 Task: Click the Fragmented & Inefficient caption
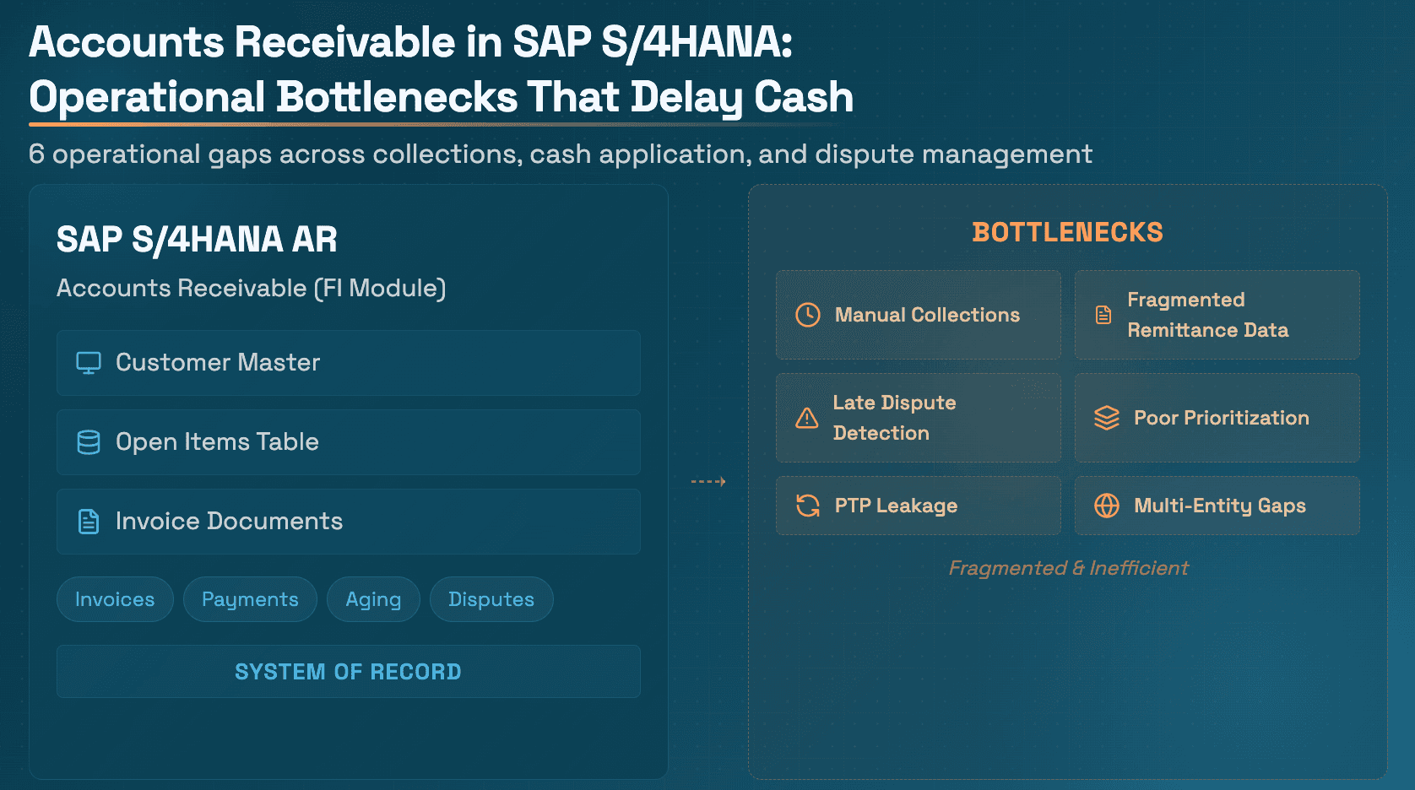point(1068,568)
